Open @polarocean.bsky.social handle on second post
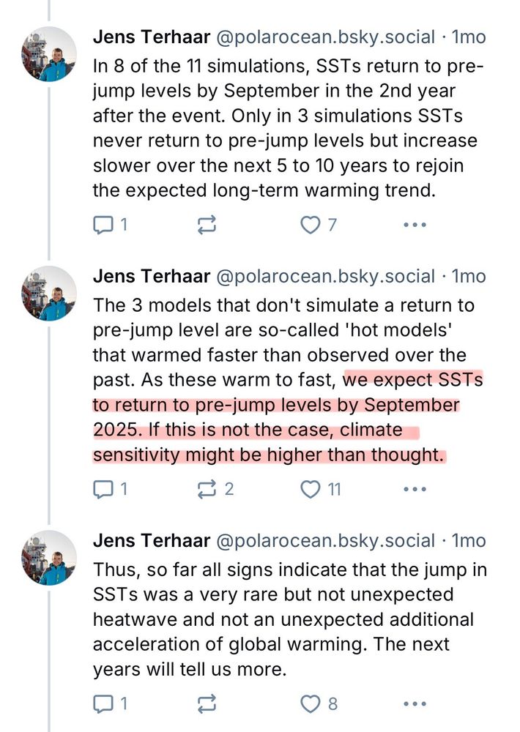This screenshot has height=732, width=520. pyautogui.click(x=326, y=277)
